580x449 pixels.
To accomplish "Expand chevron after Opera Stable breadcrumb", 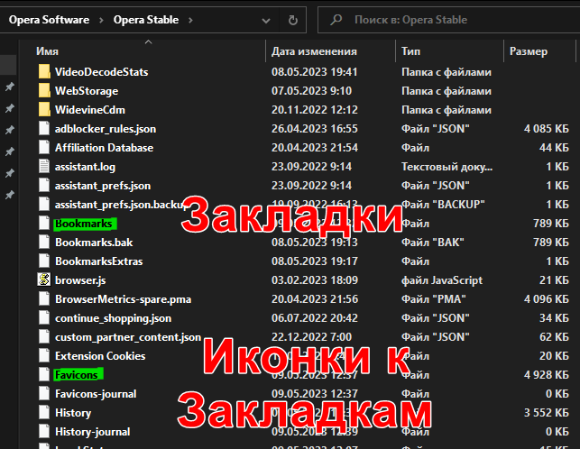I will pos(190,20).
